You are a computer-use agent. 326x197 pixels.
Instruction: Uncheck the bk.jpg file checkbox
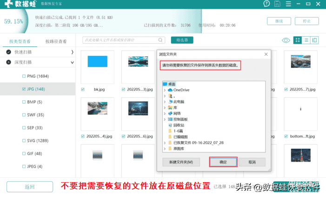[83, 89]
